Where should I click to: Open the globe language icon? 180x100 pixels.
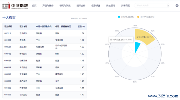[177, 5]
